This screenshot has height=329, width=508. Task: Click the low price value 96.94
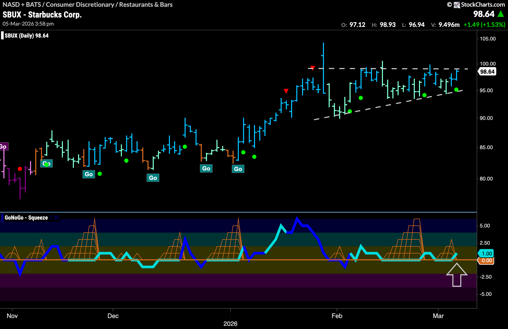click(417, 25)
